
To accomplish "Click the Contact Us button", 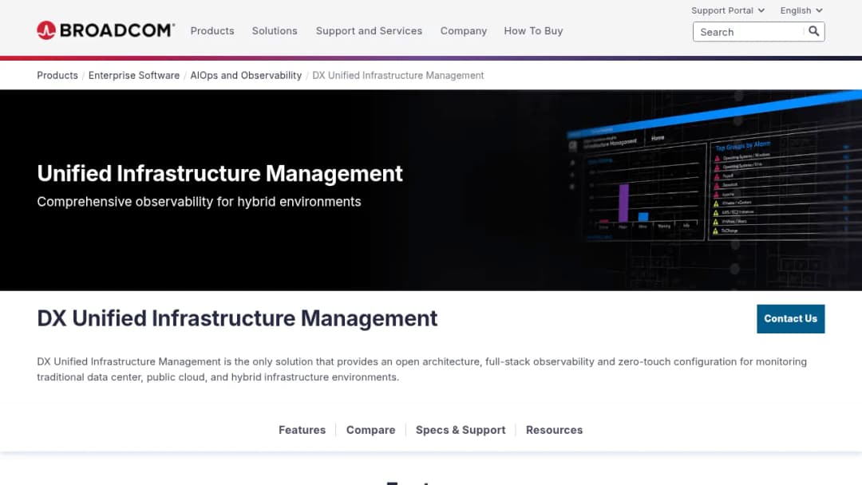I will coord(790,318).
